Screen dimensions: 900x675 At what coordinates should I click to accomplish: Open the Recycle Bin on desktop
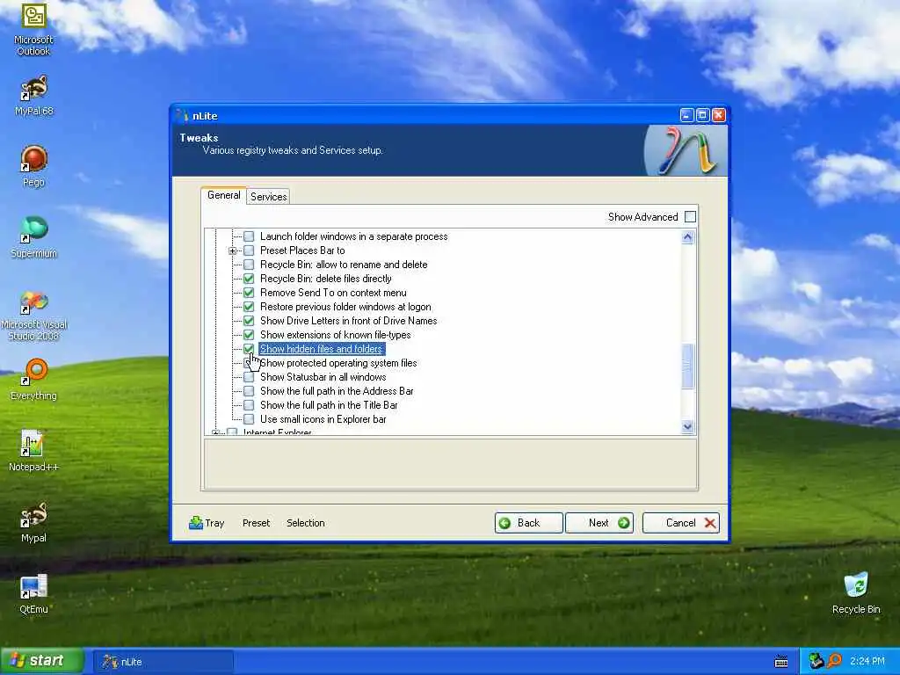[x=856, y=593]
